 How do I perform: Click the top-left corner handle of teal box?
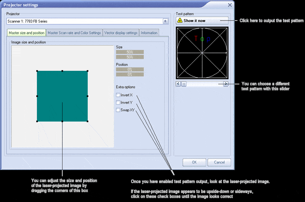[37, 71]
